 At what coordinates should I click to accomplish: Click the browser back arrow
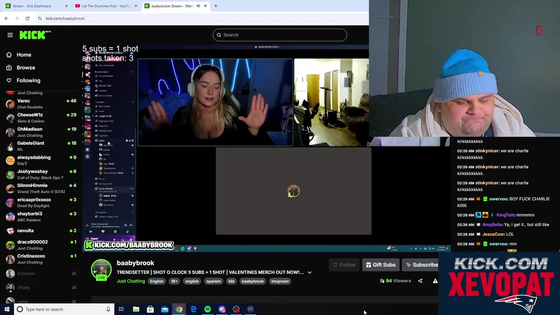(x=6, y=18)
